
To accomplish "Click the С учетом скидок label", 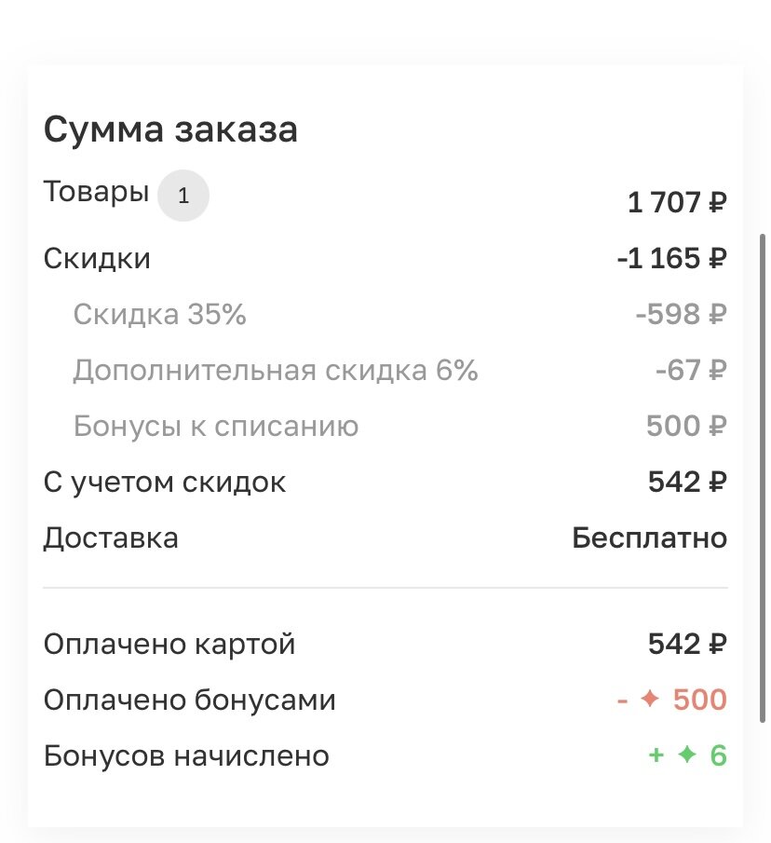I will click(165, 483).
